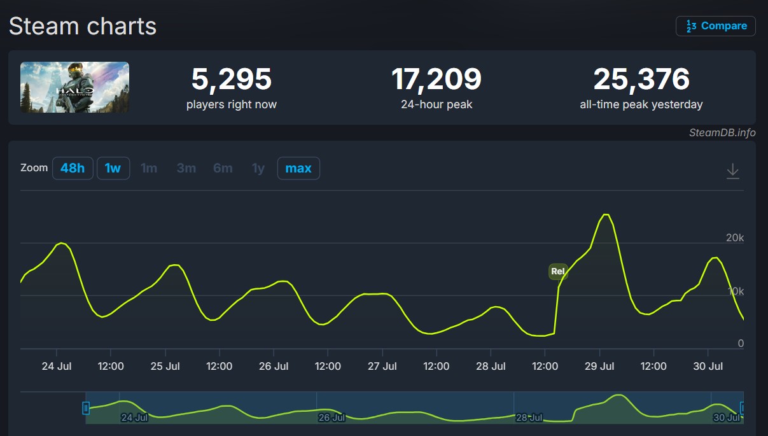The height and width of the screenshot is (436, 768).
Task: Choose the 1y zoom range
Action: (x=258, y=168)
